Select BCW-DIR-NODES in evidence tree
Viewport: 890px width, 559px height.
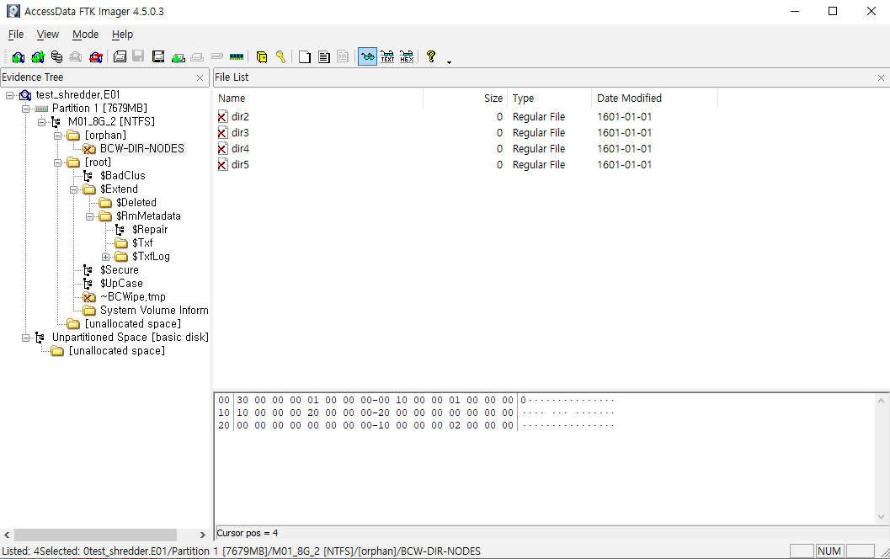tap(142, 149)
